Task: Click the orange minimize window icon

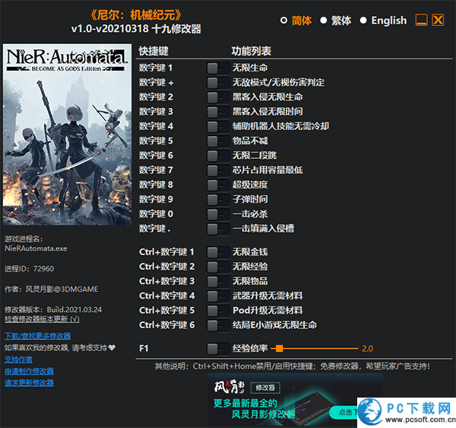Action: coord(421,21)
